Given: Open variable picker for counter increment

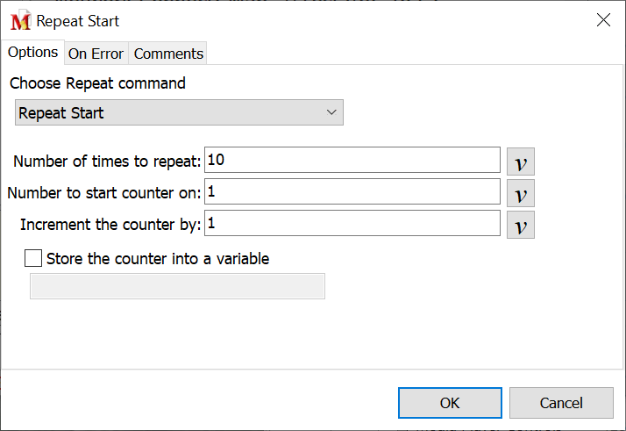Looking at the screenshot, I should [520, 225].
